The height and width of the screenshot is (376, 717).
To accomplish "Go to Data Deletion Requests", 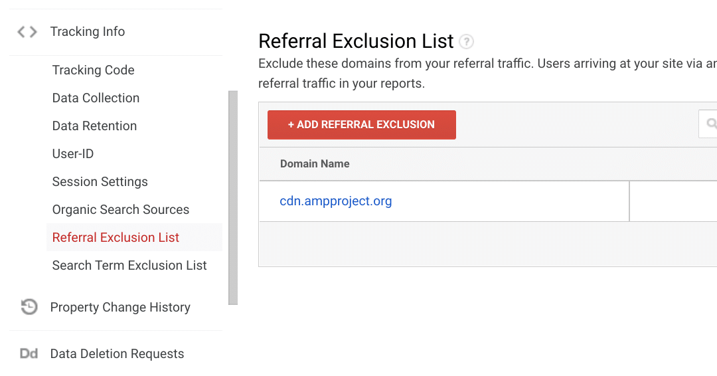I will click(118, 354).
